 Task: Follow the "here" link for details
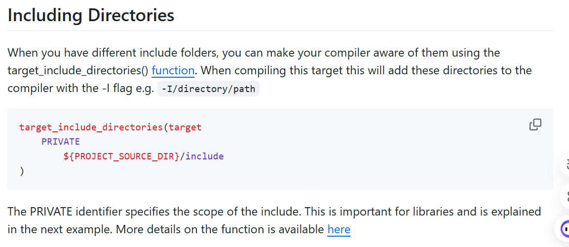[339, 229]
